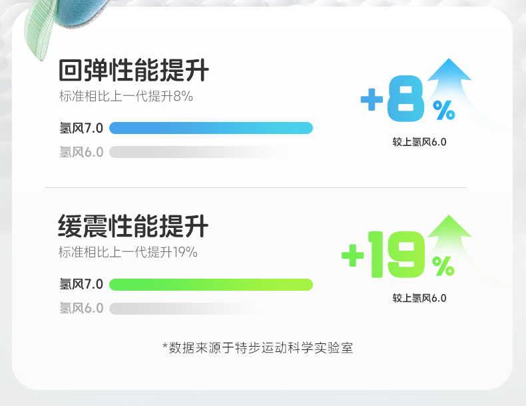This screenshot has width=526, height=406.
Task: Click the large blue number 8
Action: pos(405,99)
